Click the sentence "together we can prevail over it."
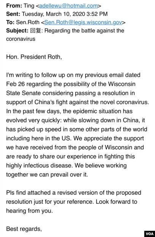This screenshot has width=155, height=237. tap(47, 175)
